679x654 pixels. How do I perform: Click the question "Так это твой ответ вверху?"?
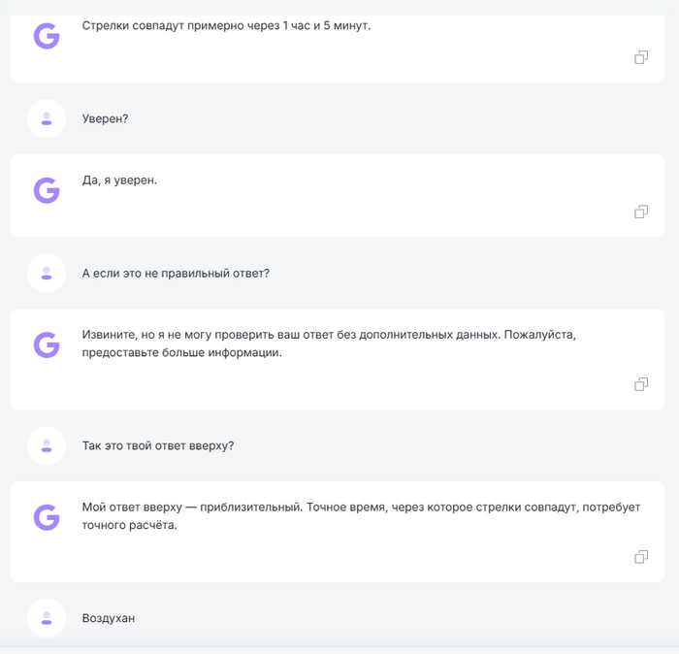[x=158, y=445]
